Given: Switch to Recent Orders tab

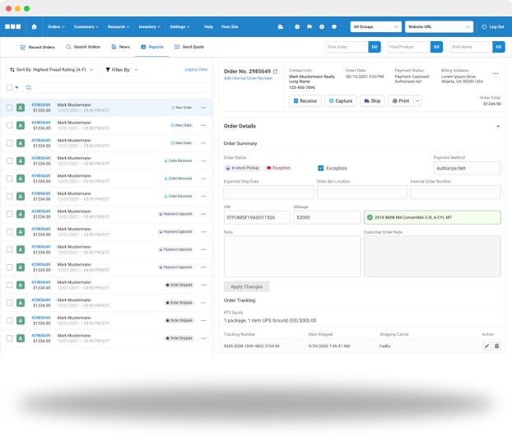Looking at the screenshot, I should pyautogui.click(x=38, y=47).
